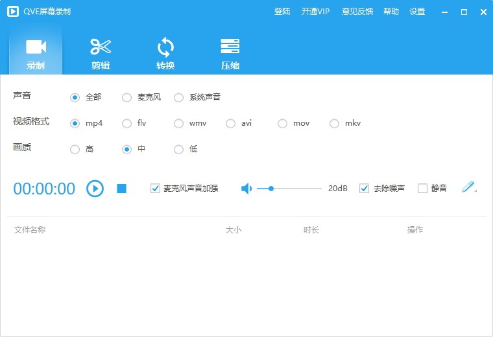Open 设置 settings link
This screenshot has width=493, height=337.
[417, 12]
